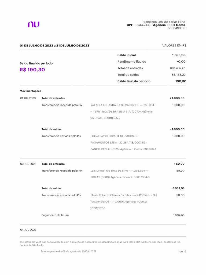Click the 1.504,55 invoice payment amount

click(179, 215)
